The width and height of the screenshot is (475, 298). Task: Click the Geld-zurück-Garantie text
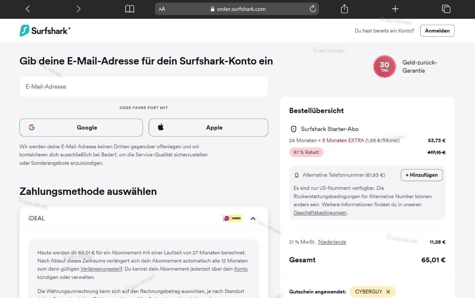420,66
